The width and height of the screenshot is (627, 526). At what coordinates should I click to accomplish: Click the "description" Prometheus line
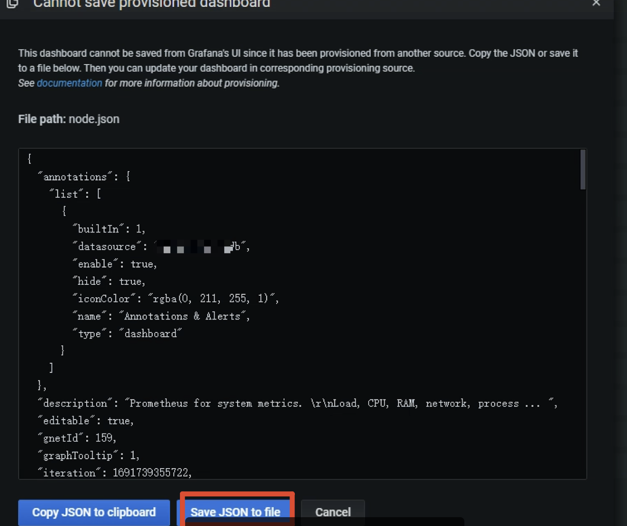pos(297,403)
